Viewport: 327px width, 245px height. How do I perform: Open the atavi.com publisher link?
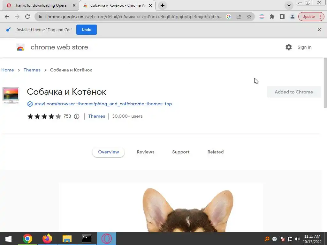[103, 104]
